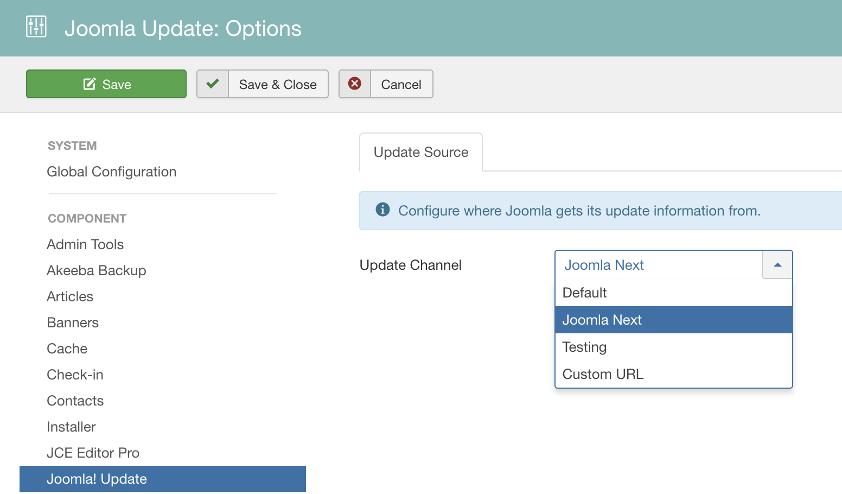Viewport: 842px width, 494px height.
Task: Click the options sliders icon in header
Action: coord(36,27)
